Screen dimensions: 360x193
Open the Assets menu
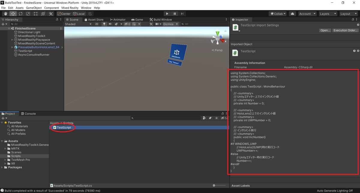(19, 8)
